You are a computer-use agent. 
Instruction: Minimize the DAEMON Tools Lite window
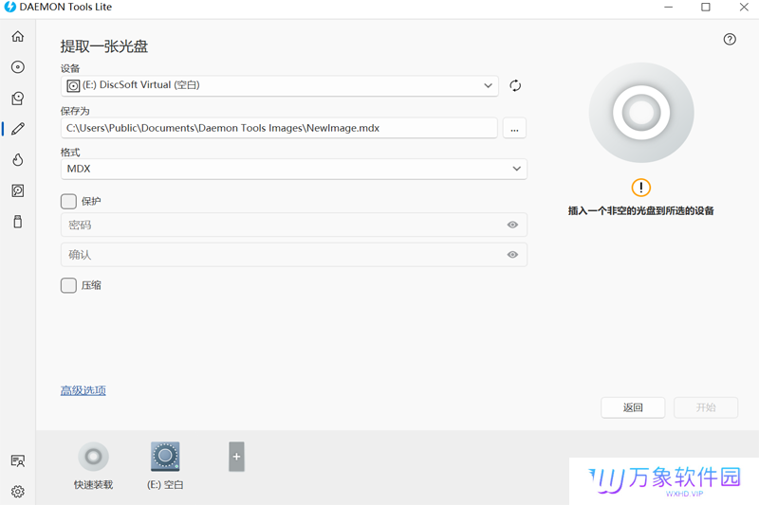pos(669,7)
